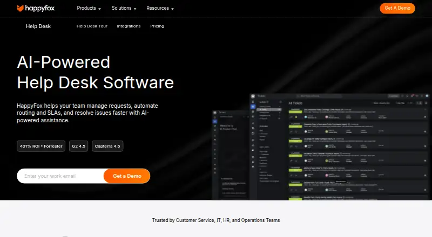
Task: Go to the Help Desk section link
Action: 38,26
